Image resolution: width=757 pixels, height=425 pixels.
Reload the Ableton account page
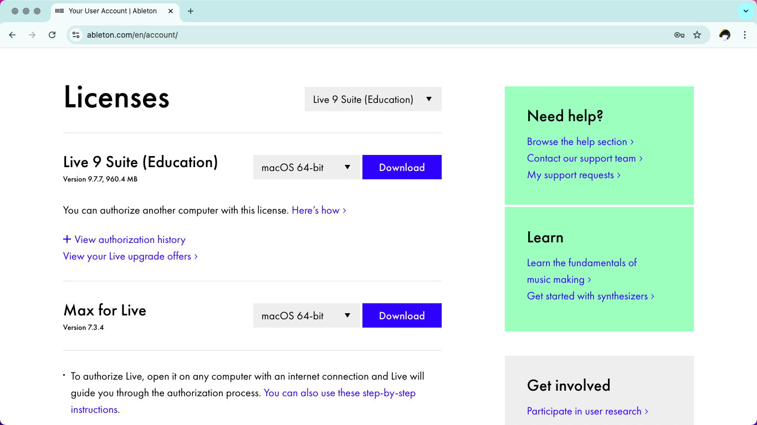click(x=52, y=35)
